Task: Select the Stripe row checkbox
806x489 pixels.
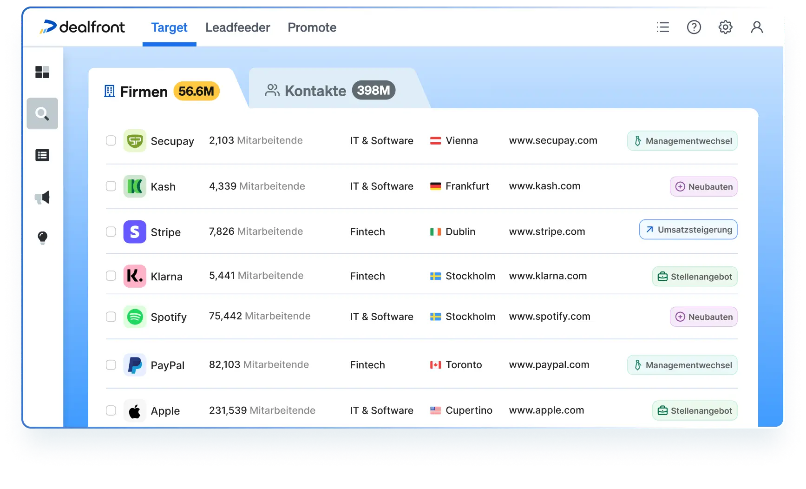Action: point(111,231)
